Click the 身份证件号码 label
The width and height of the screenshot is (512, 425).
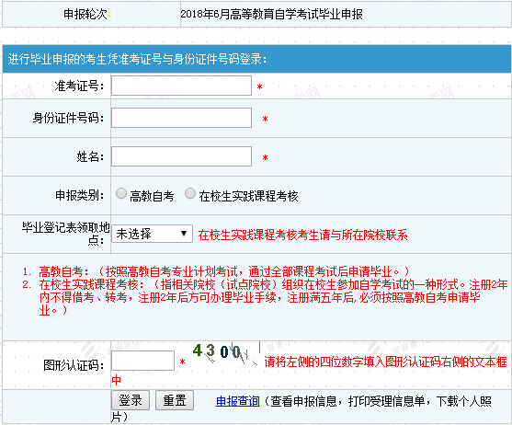click(68, 118)
